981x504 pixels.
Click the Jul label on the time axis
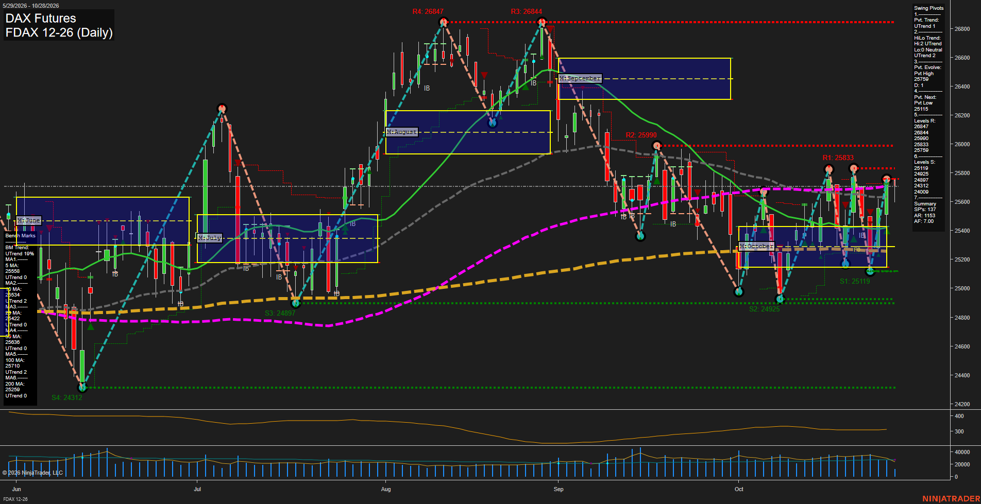tap(197, 489)
